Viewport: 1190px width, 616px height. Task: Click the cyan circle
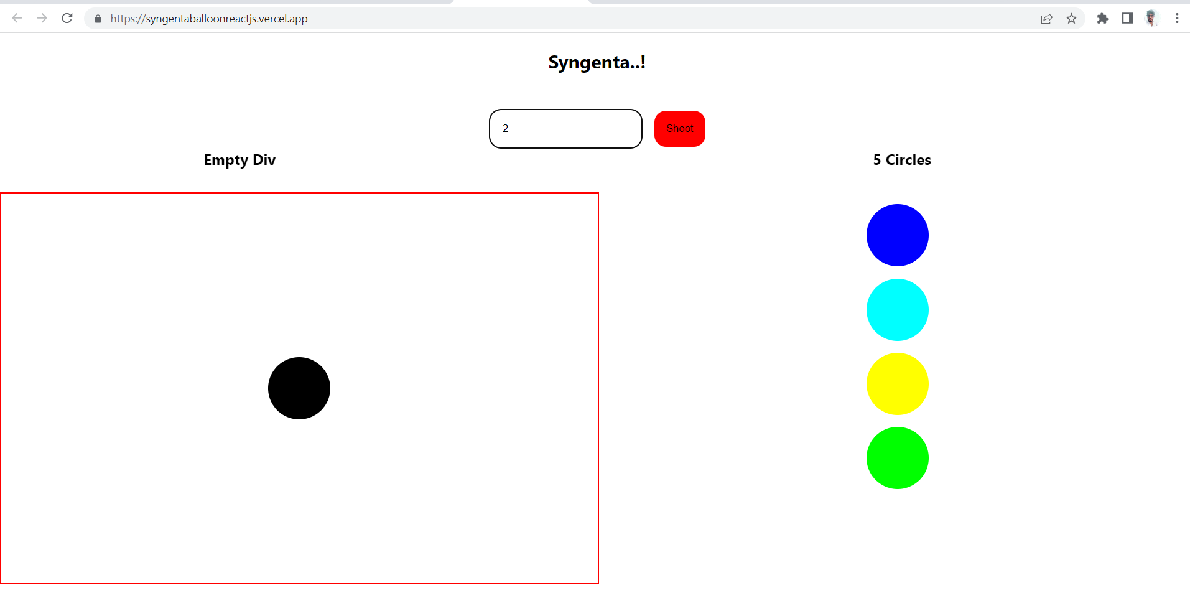pyautogui.click(x=898, y=310)
